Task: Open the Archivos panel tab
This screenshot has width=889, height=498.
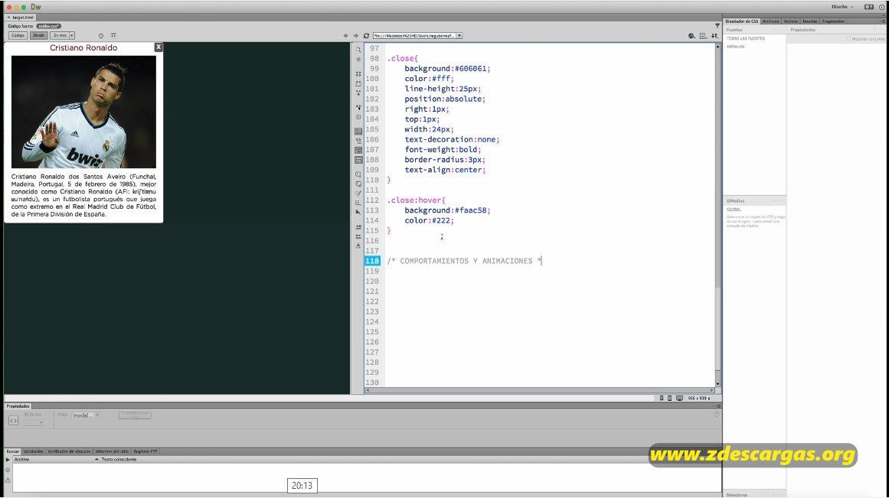Action: 770,21
